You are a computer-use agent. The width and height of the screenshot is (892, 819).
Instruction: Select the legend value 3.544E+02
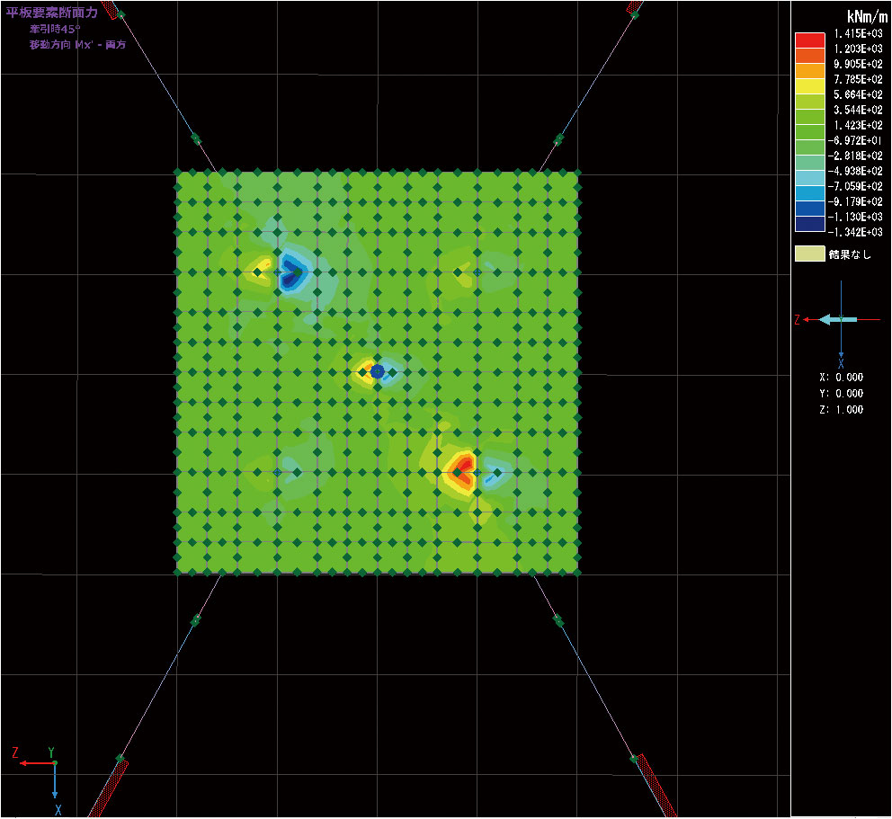click(x=858, y=110)
